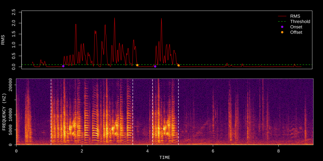Click the purple Onset legend marker
Image resolution: width=323 pixels, height=161 pixels.
pos(282,27)
